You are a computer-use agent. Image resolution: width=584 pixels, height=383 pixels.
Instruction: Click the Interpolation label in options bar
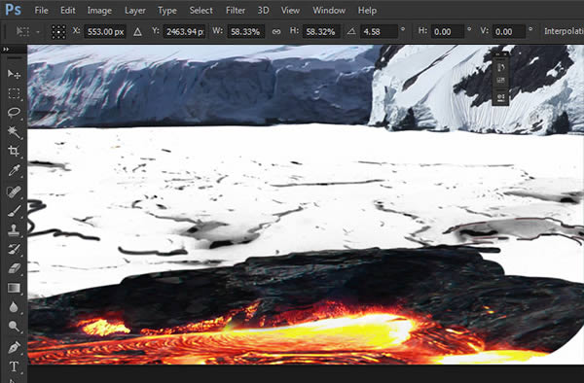click(x=564, y=31)
